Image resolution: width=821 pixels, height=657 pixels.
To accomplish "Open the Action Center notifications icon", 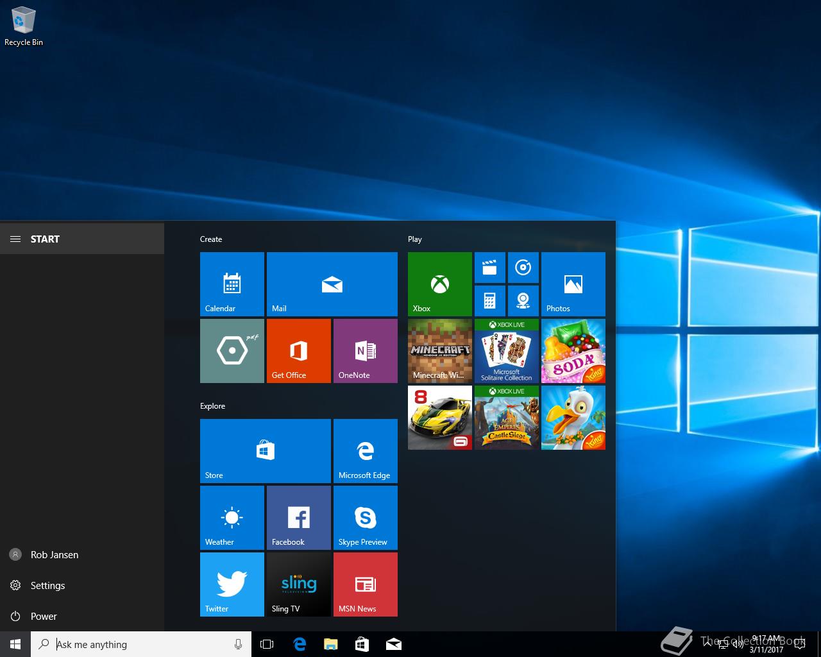I will tap(800, 644).
